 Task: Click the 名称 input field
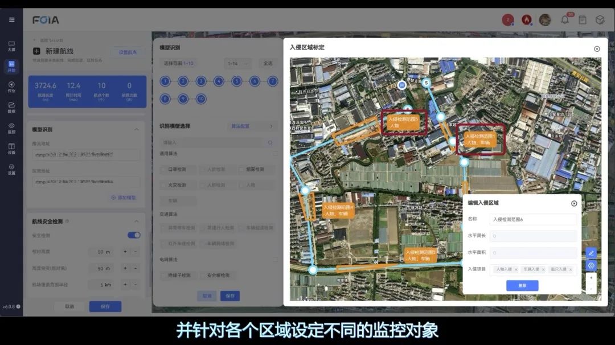click(x=532, y=219)
